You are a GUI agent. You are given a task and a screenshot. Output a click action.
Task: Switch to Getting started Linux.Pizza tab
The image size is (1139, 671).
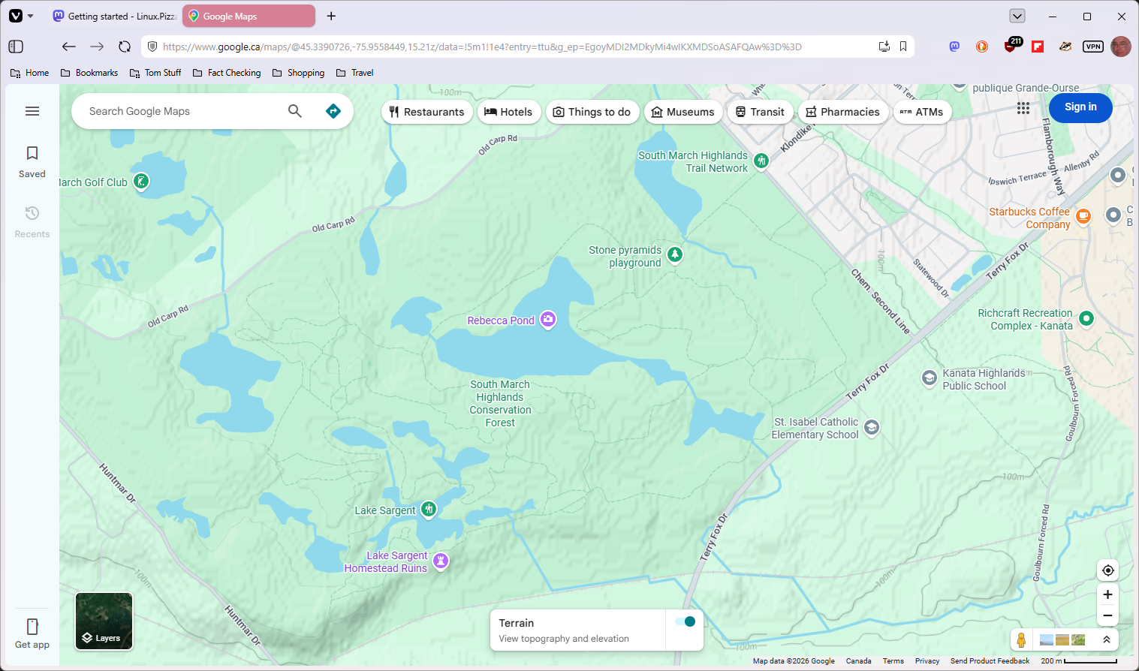pos(114,16)
